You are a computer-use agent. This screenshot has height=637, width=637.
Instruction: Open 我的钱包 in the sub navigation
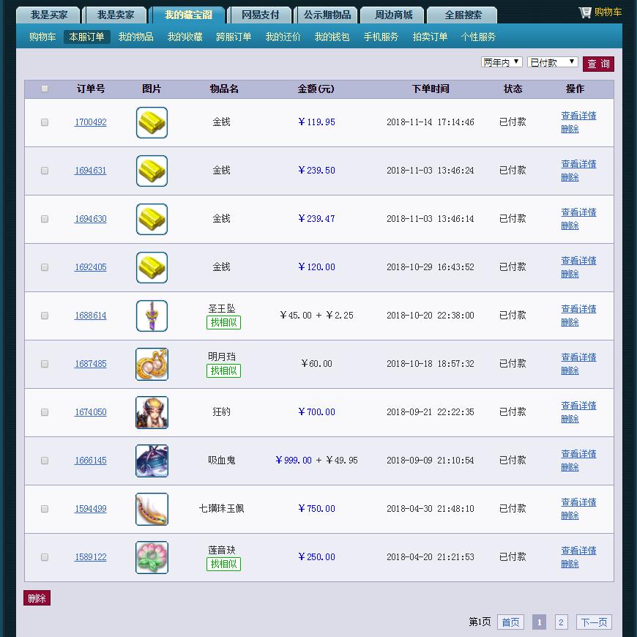pos(332,37)
